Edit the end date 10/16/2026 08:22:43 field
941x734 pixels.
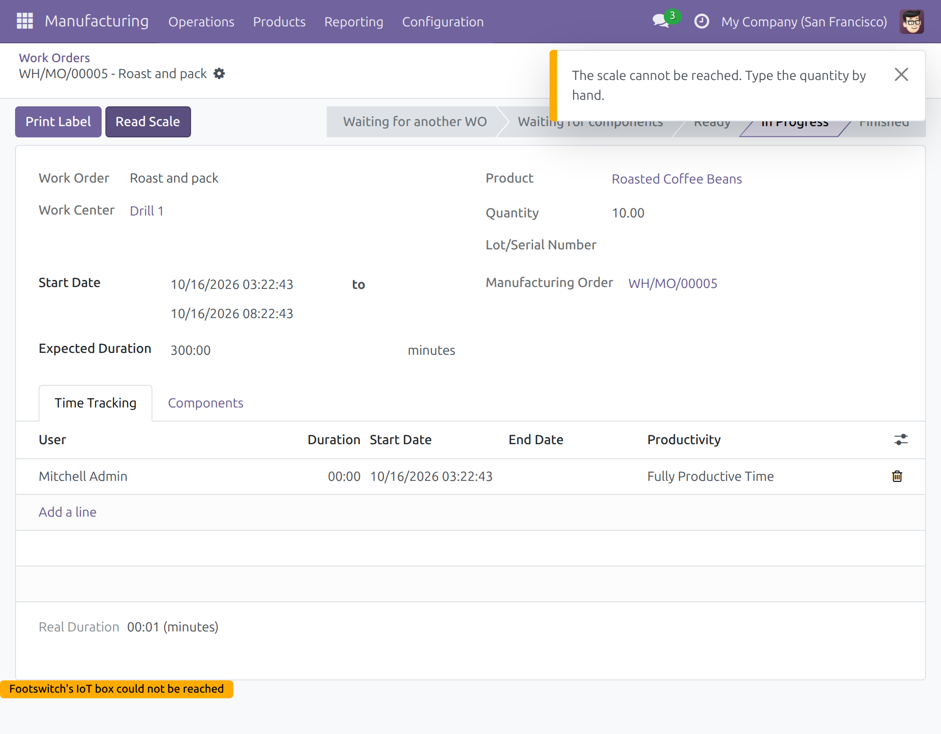pyautogui.click(x=232, y=313)
